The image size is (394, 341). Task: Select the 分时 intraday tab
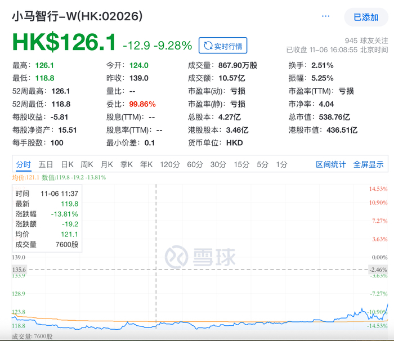[x=24, y=164]
